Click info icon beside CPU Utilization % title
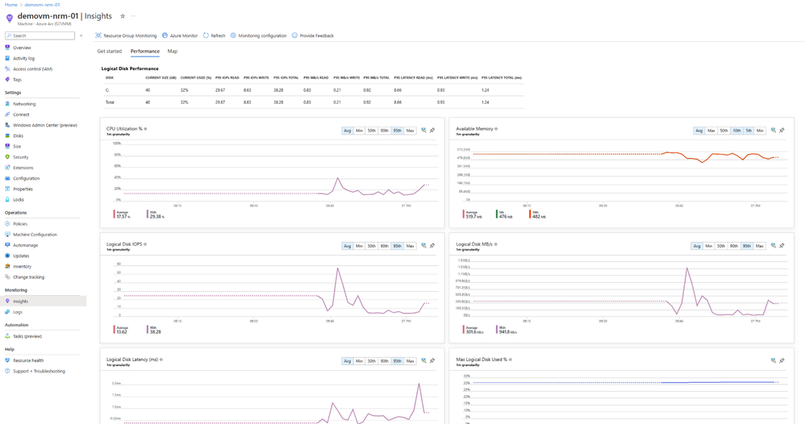Image resolution: width=805 pixels, height=424 pixels. pyautogui.click(x=146, y=129)
